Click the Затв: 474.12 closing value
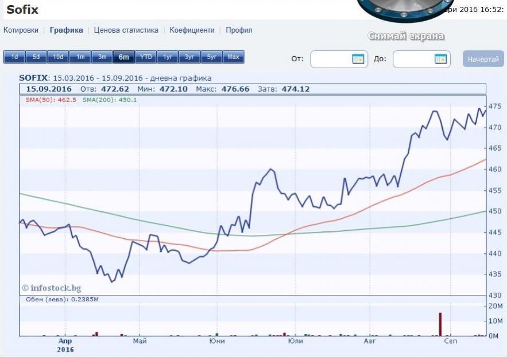 [284, 89]
